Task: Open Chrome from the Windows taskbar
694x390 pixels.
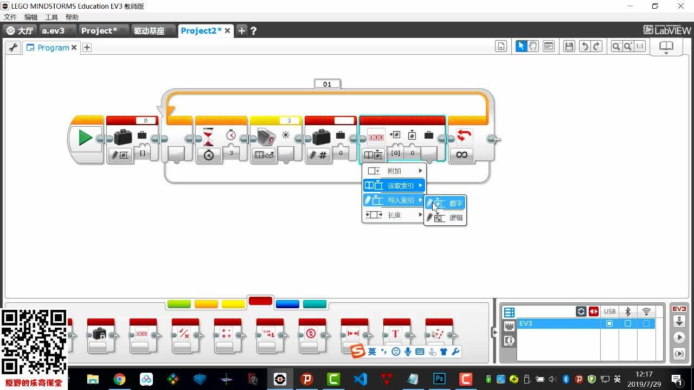Action: (x=119, y=379)
